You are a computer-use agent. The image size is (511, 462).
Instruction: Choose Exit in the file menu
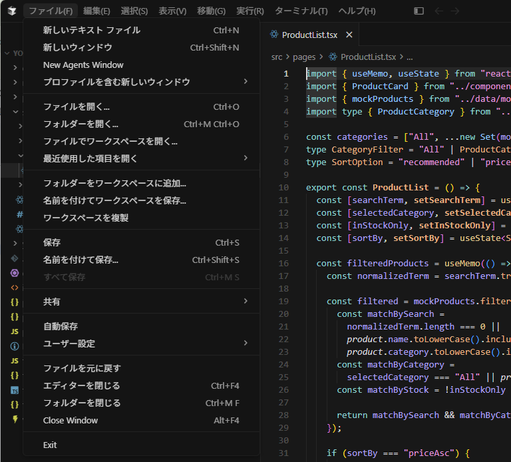142,445
